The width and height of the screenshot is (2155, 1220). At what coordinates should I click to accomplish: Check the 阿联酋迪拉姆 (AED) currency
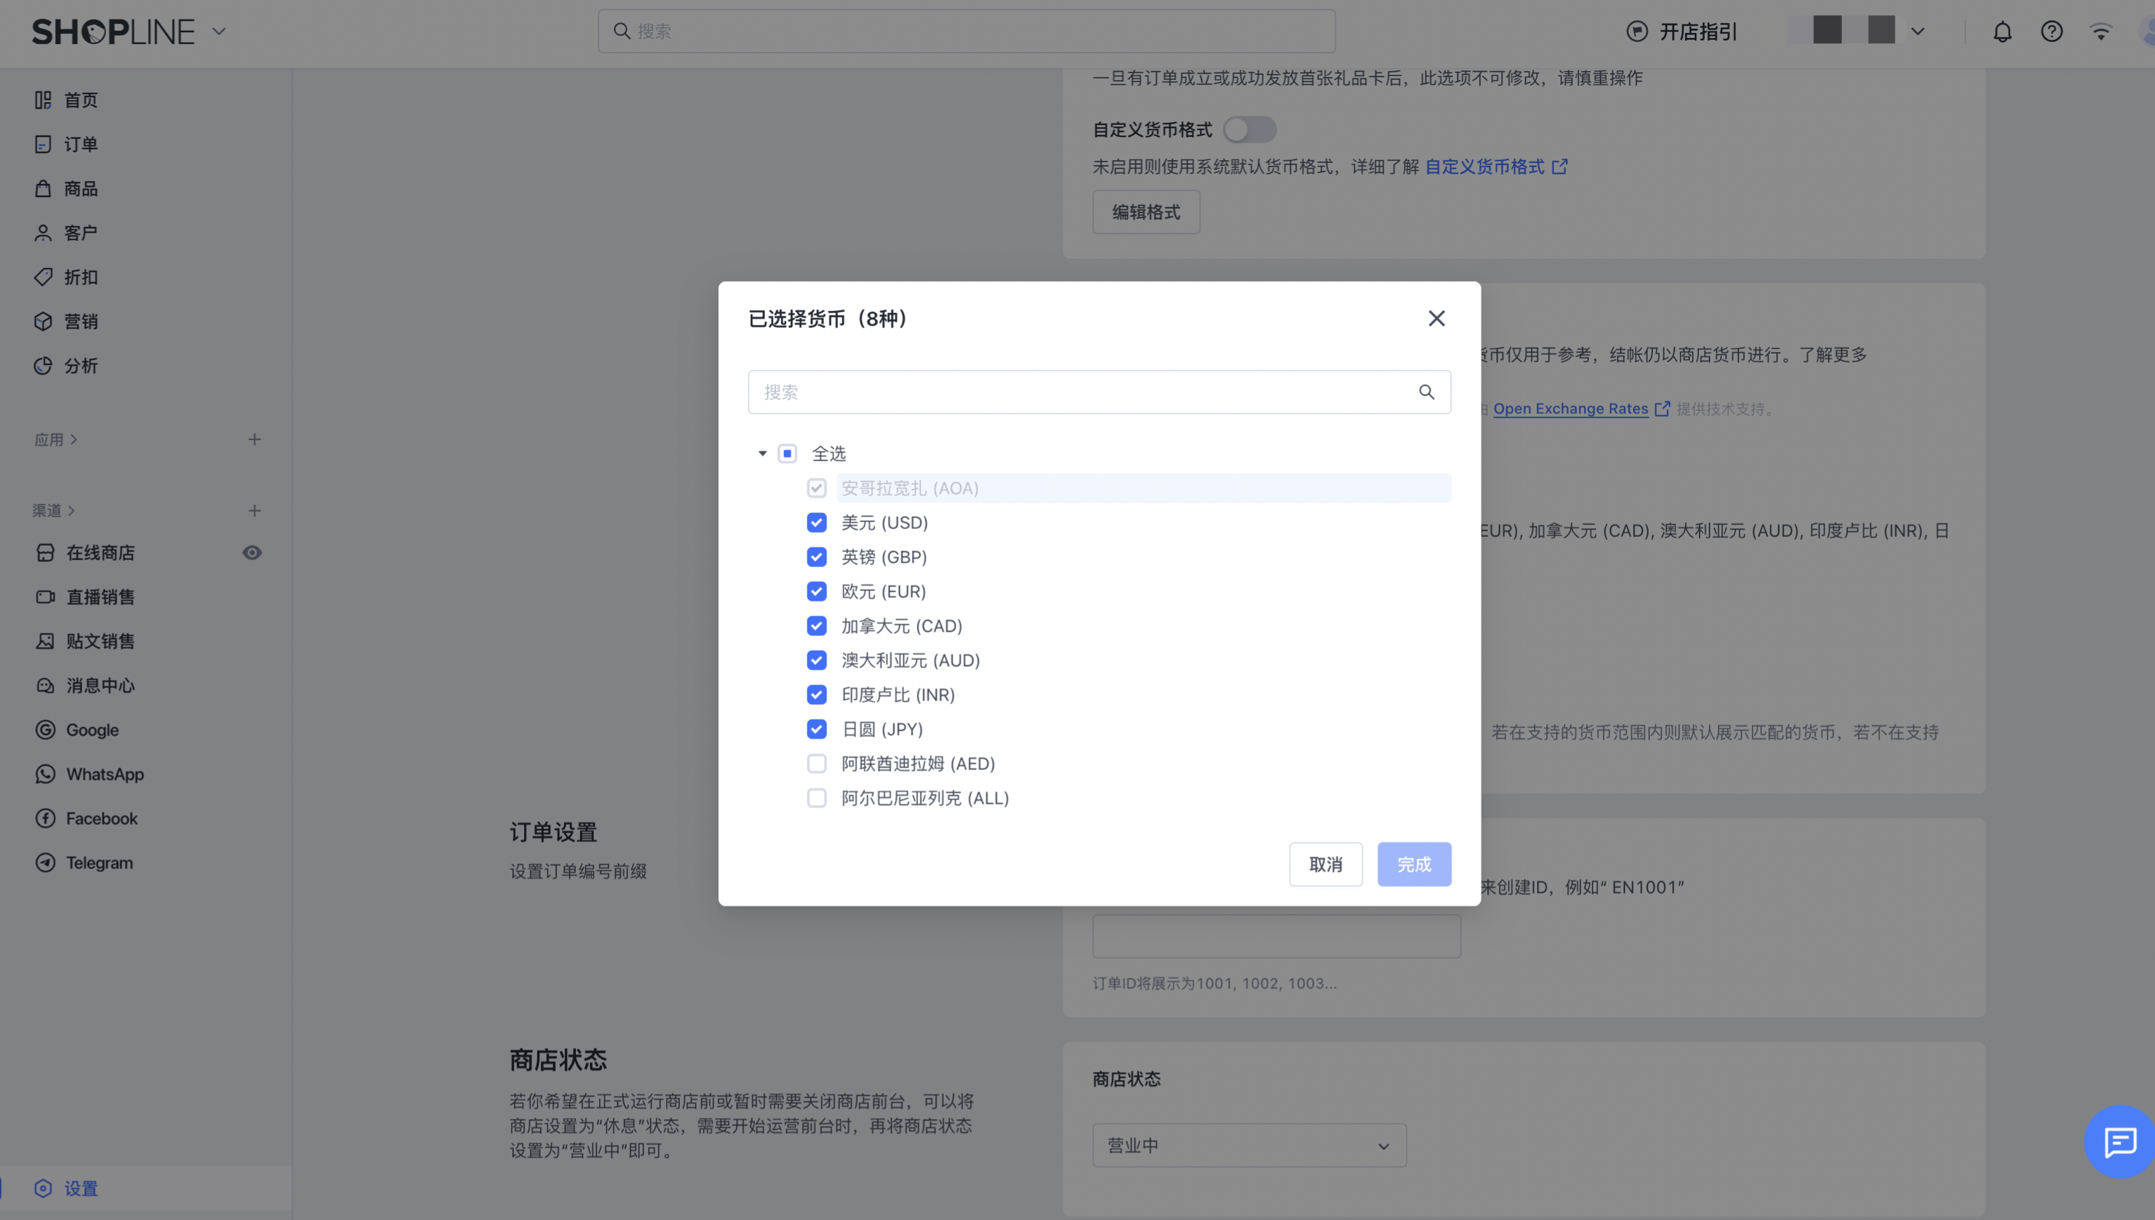[x=816, y=763]
